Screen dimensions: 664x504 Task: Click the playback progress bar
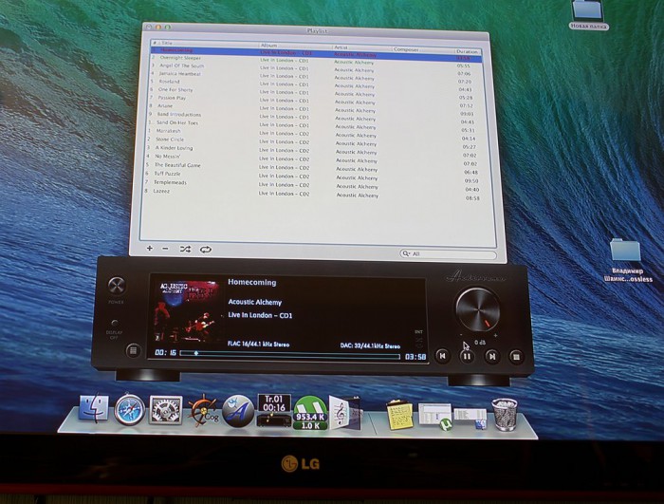pos(289,354)
